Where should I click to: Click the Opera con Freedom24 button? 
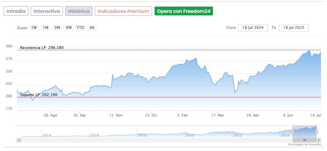184,11
